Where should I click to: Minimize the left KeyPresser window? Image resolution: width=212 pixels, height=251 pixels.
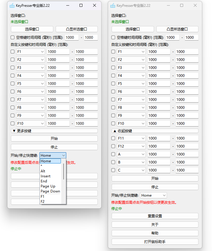(68, 5)
